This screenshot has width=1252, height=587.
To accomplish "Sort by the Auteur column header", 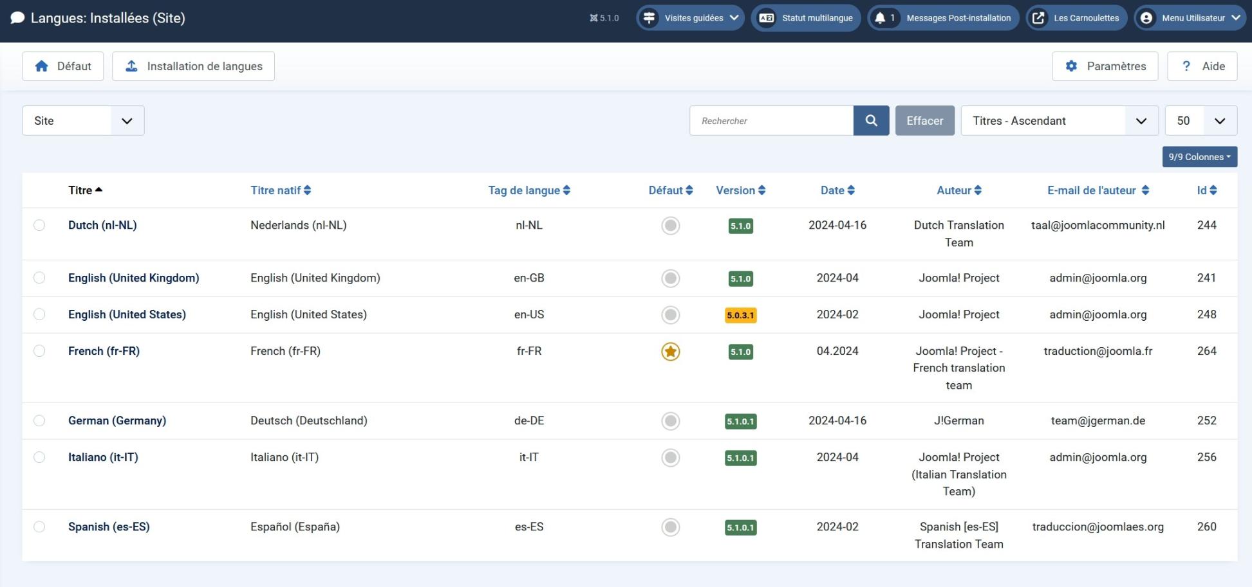I will coord(959,190).
